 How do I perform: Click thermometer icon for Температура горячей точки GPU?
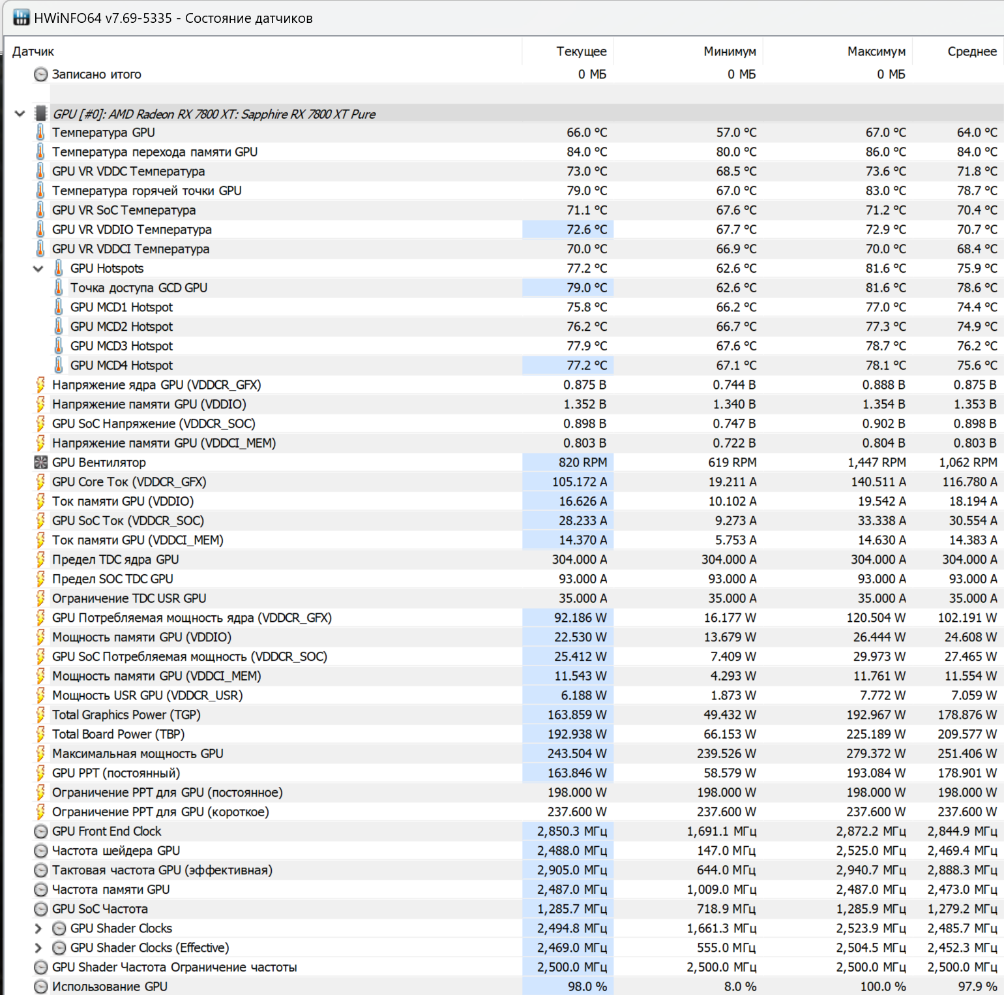pyautogui.click(x=40, y=191)
